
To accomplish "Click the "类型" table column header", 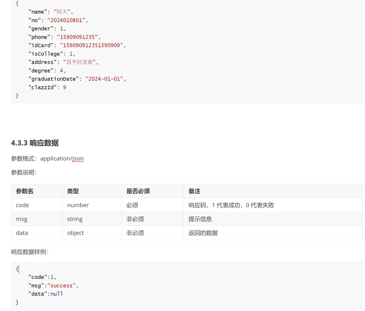I will [x=73, y=191].
